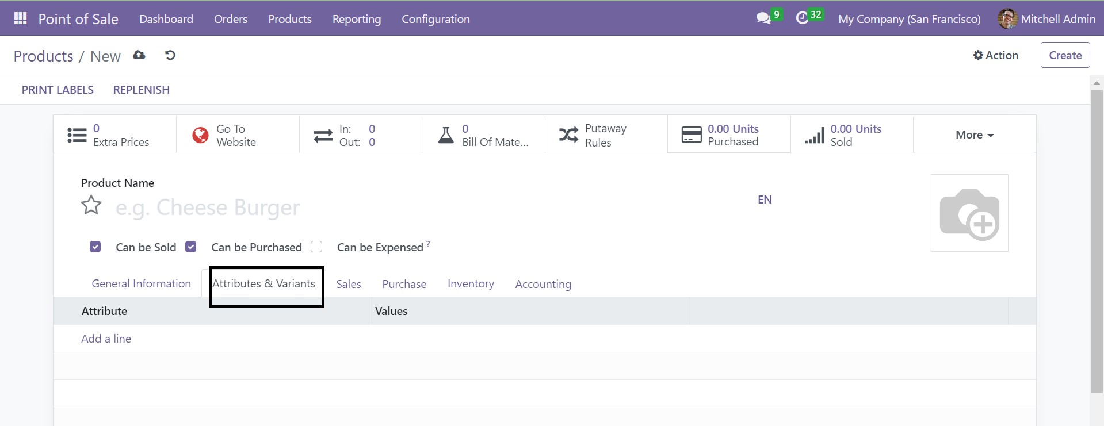Click the scrollbar up arrow
Screen dimensions: 1104x426
tap(1097, 83)
